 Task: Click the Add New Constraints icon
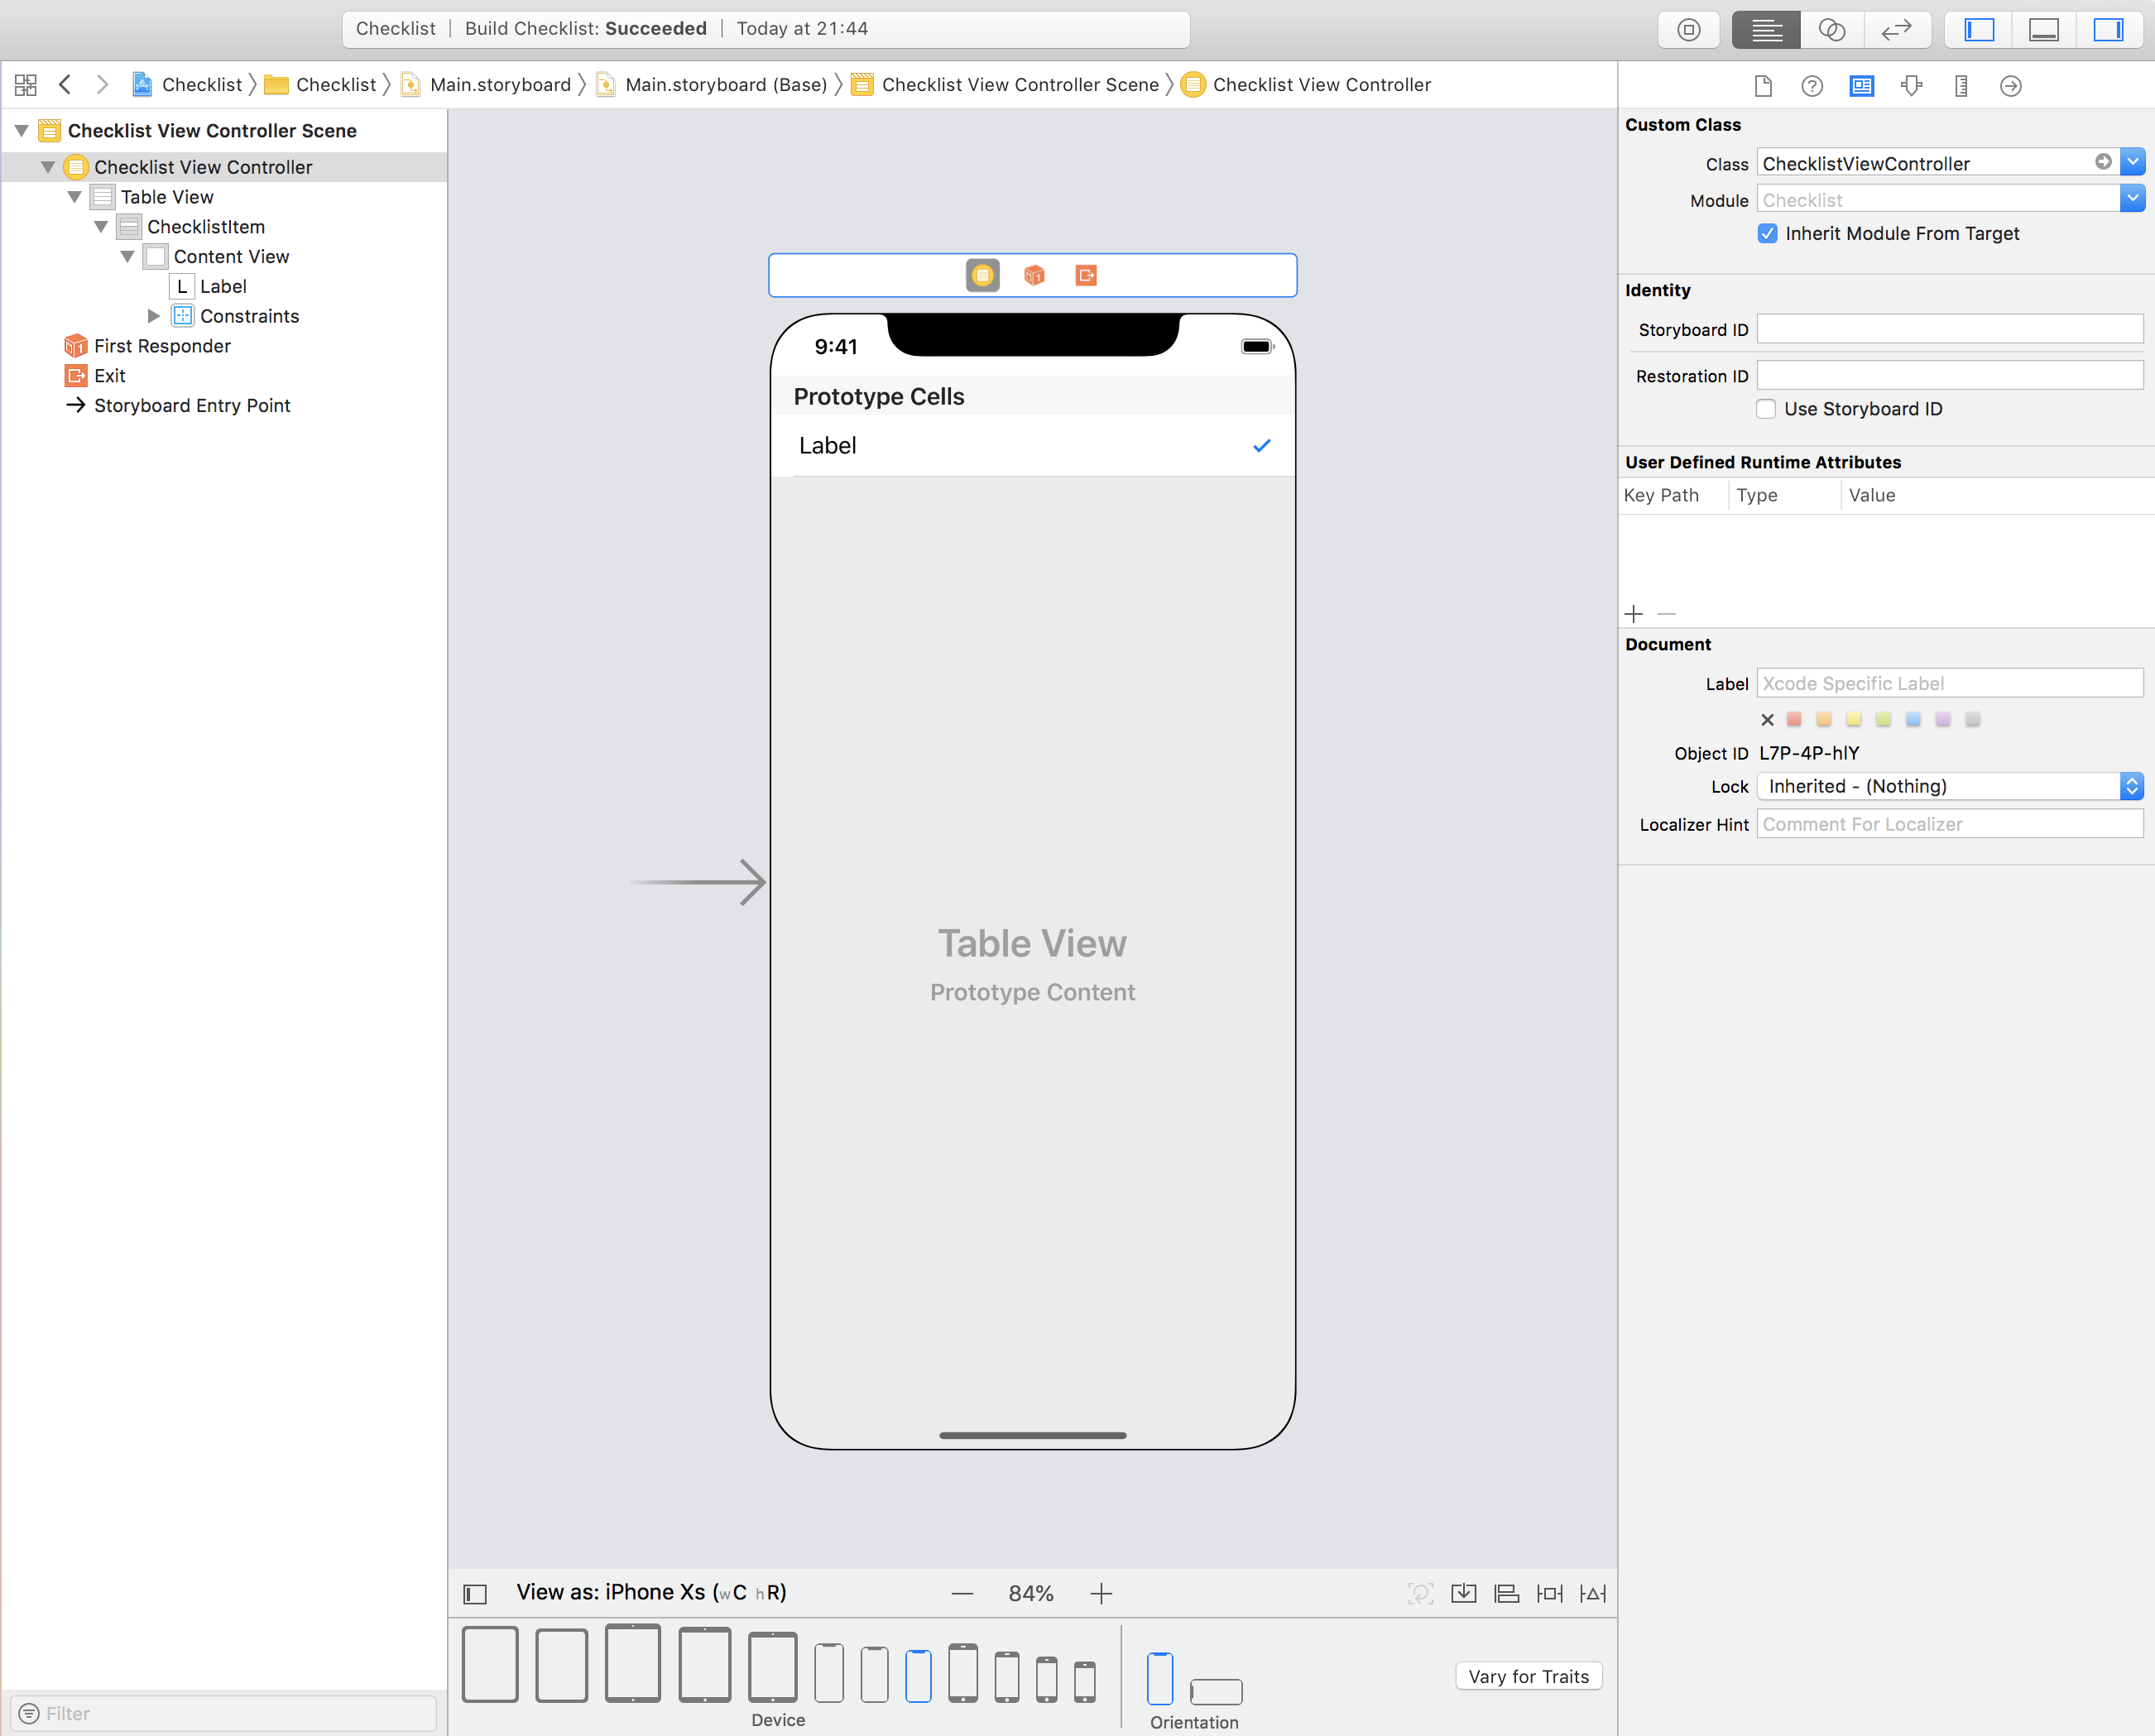click(x=1549, y=1593)
